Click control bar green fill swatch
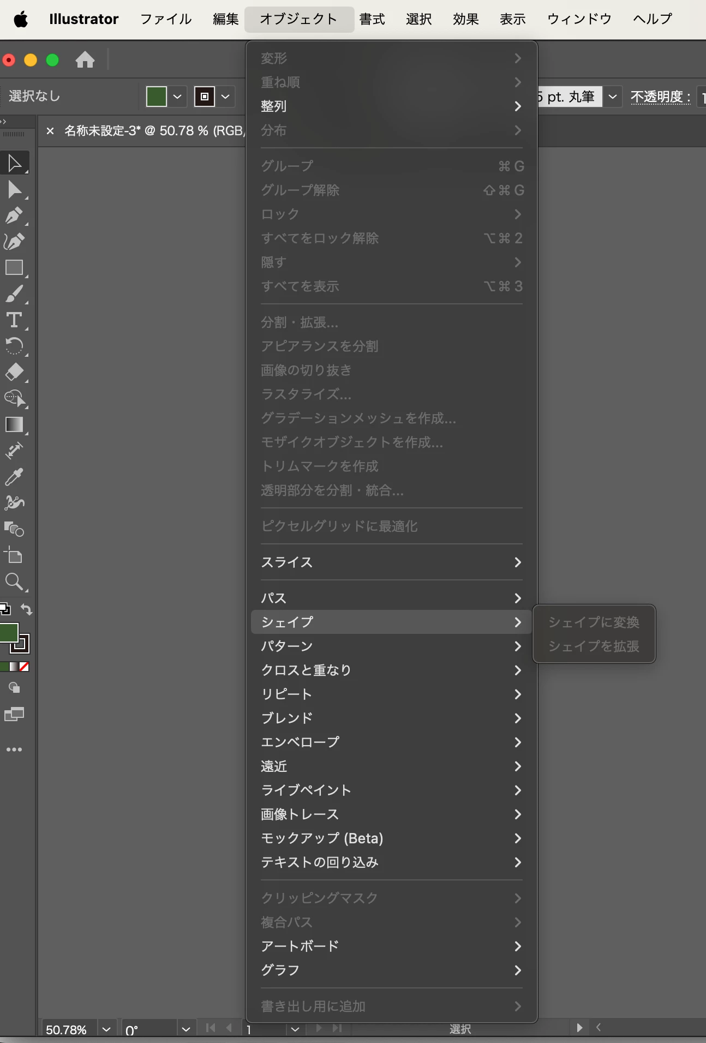 pyautogui.click(x=157, y=97)
